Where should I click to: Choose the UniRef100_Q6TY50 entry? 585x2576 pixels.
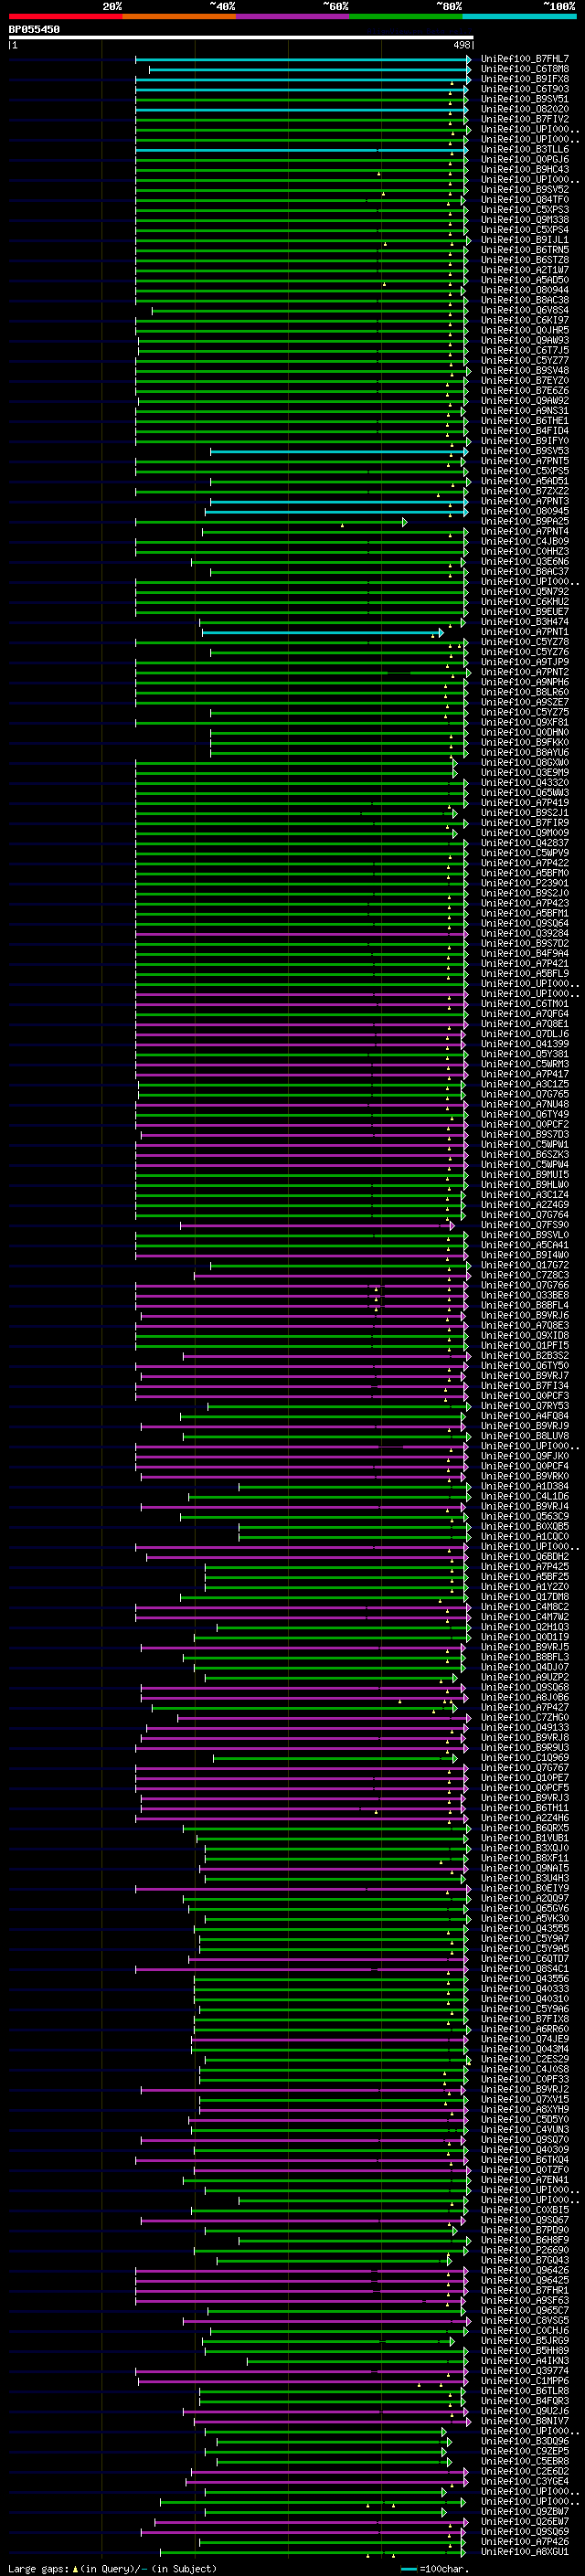(524, 1365)
